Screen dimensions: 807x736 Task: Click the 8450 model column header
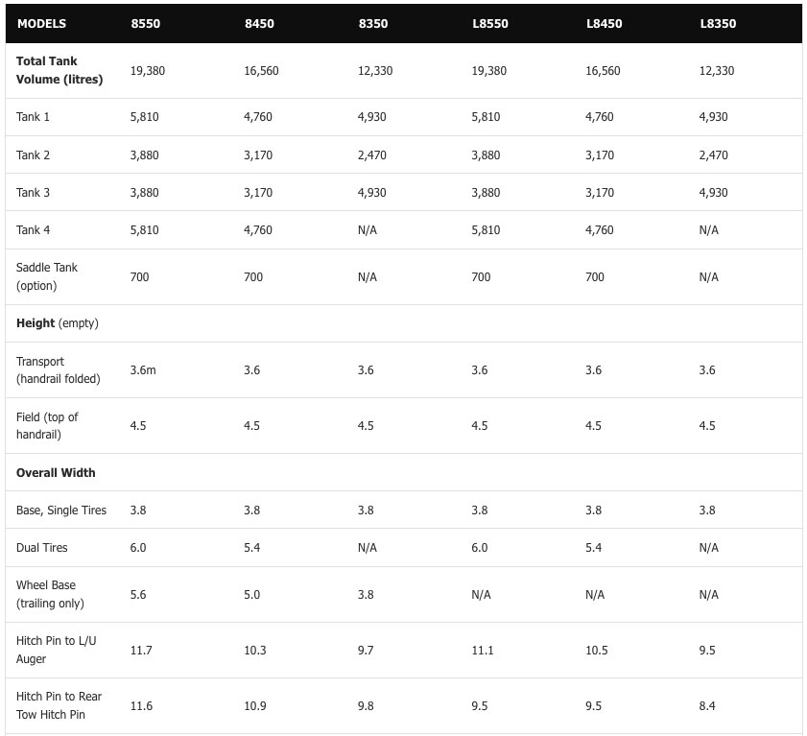coord(259,24)
